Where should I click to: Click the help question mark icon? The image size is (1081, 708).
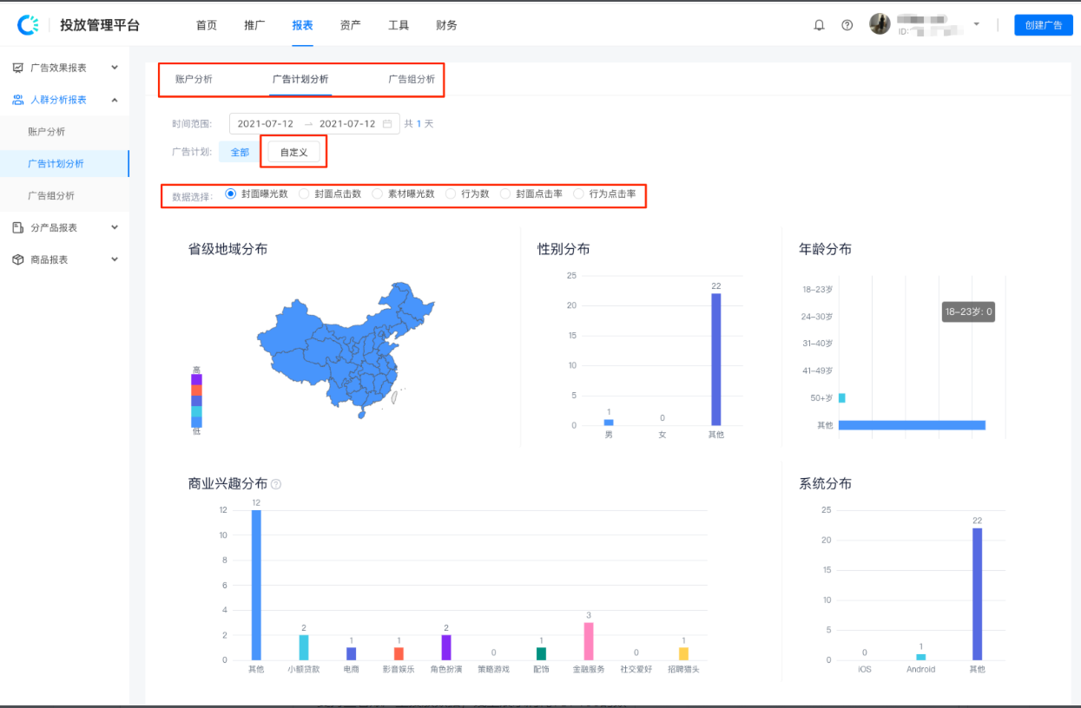tap(847, 25)
